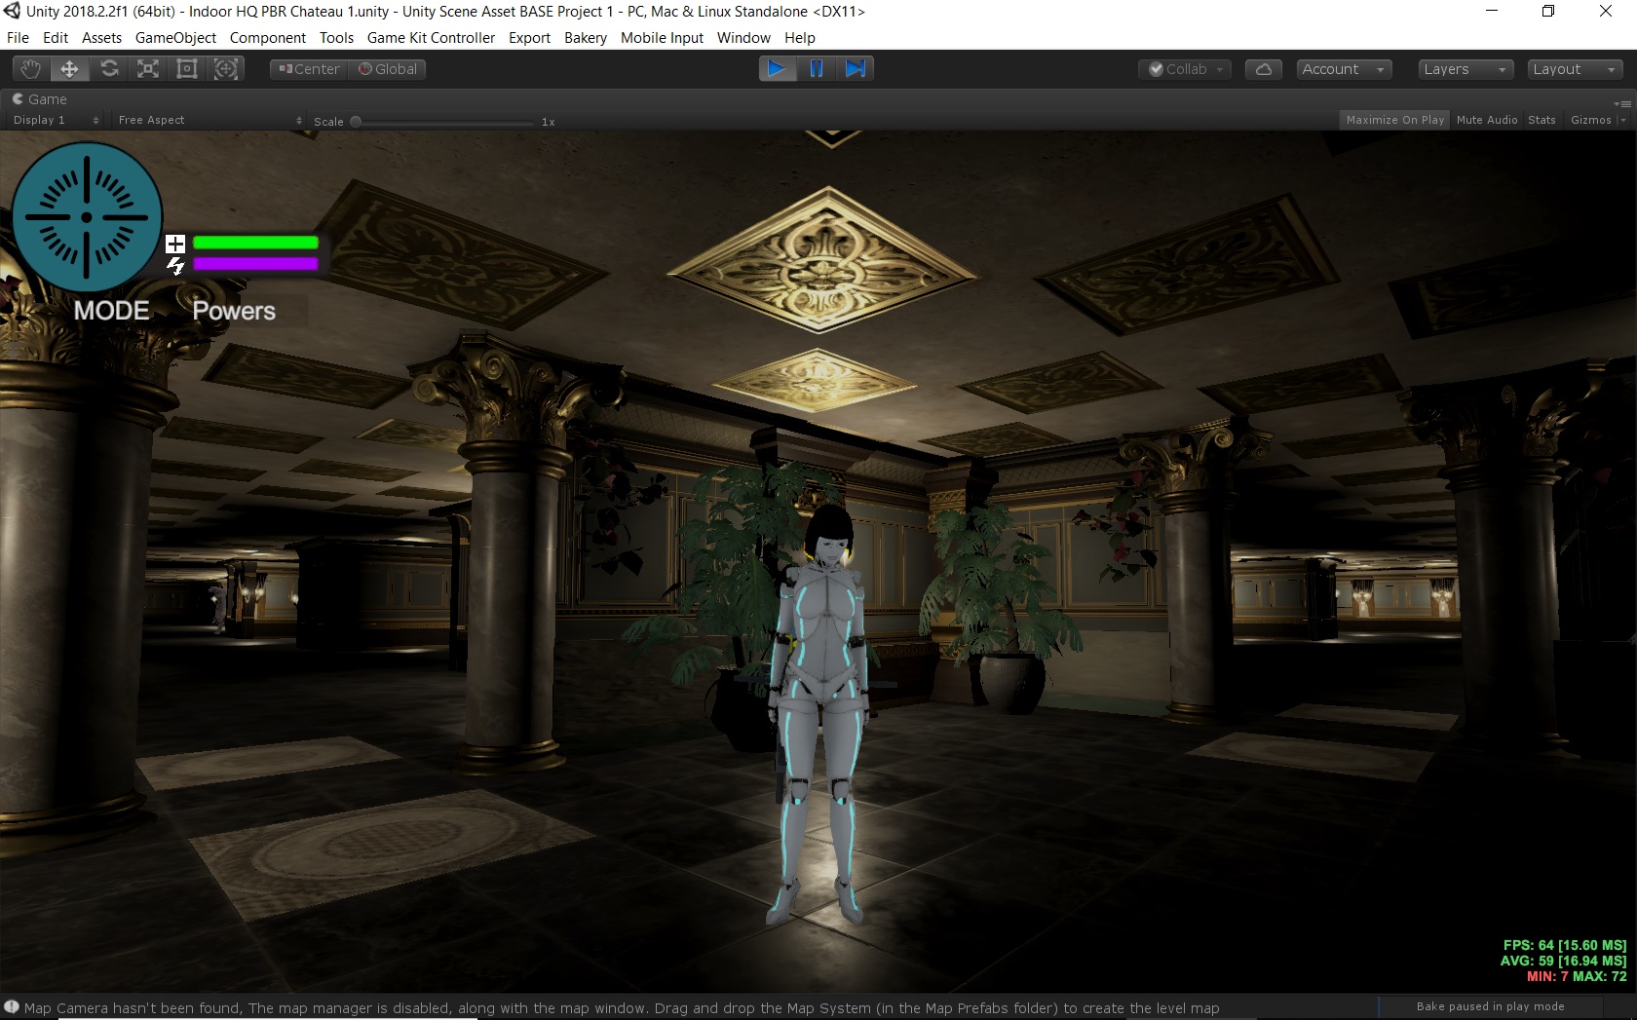Select the Rect Transform tool
The image size is (1637, 1020).
point(186,68)
